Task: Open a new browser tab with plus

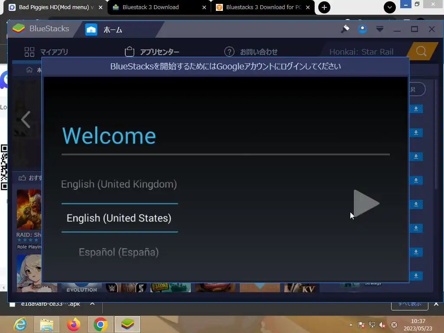Action: pyautogui.click(x=324, y=7)
